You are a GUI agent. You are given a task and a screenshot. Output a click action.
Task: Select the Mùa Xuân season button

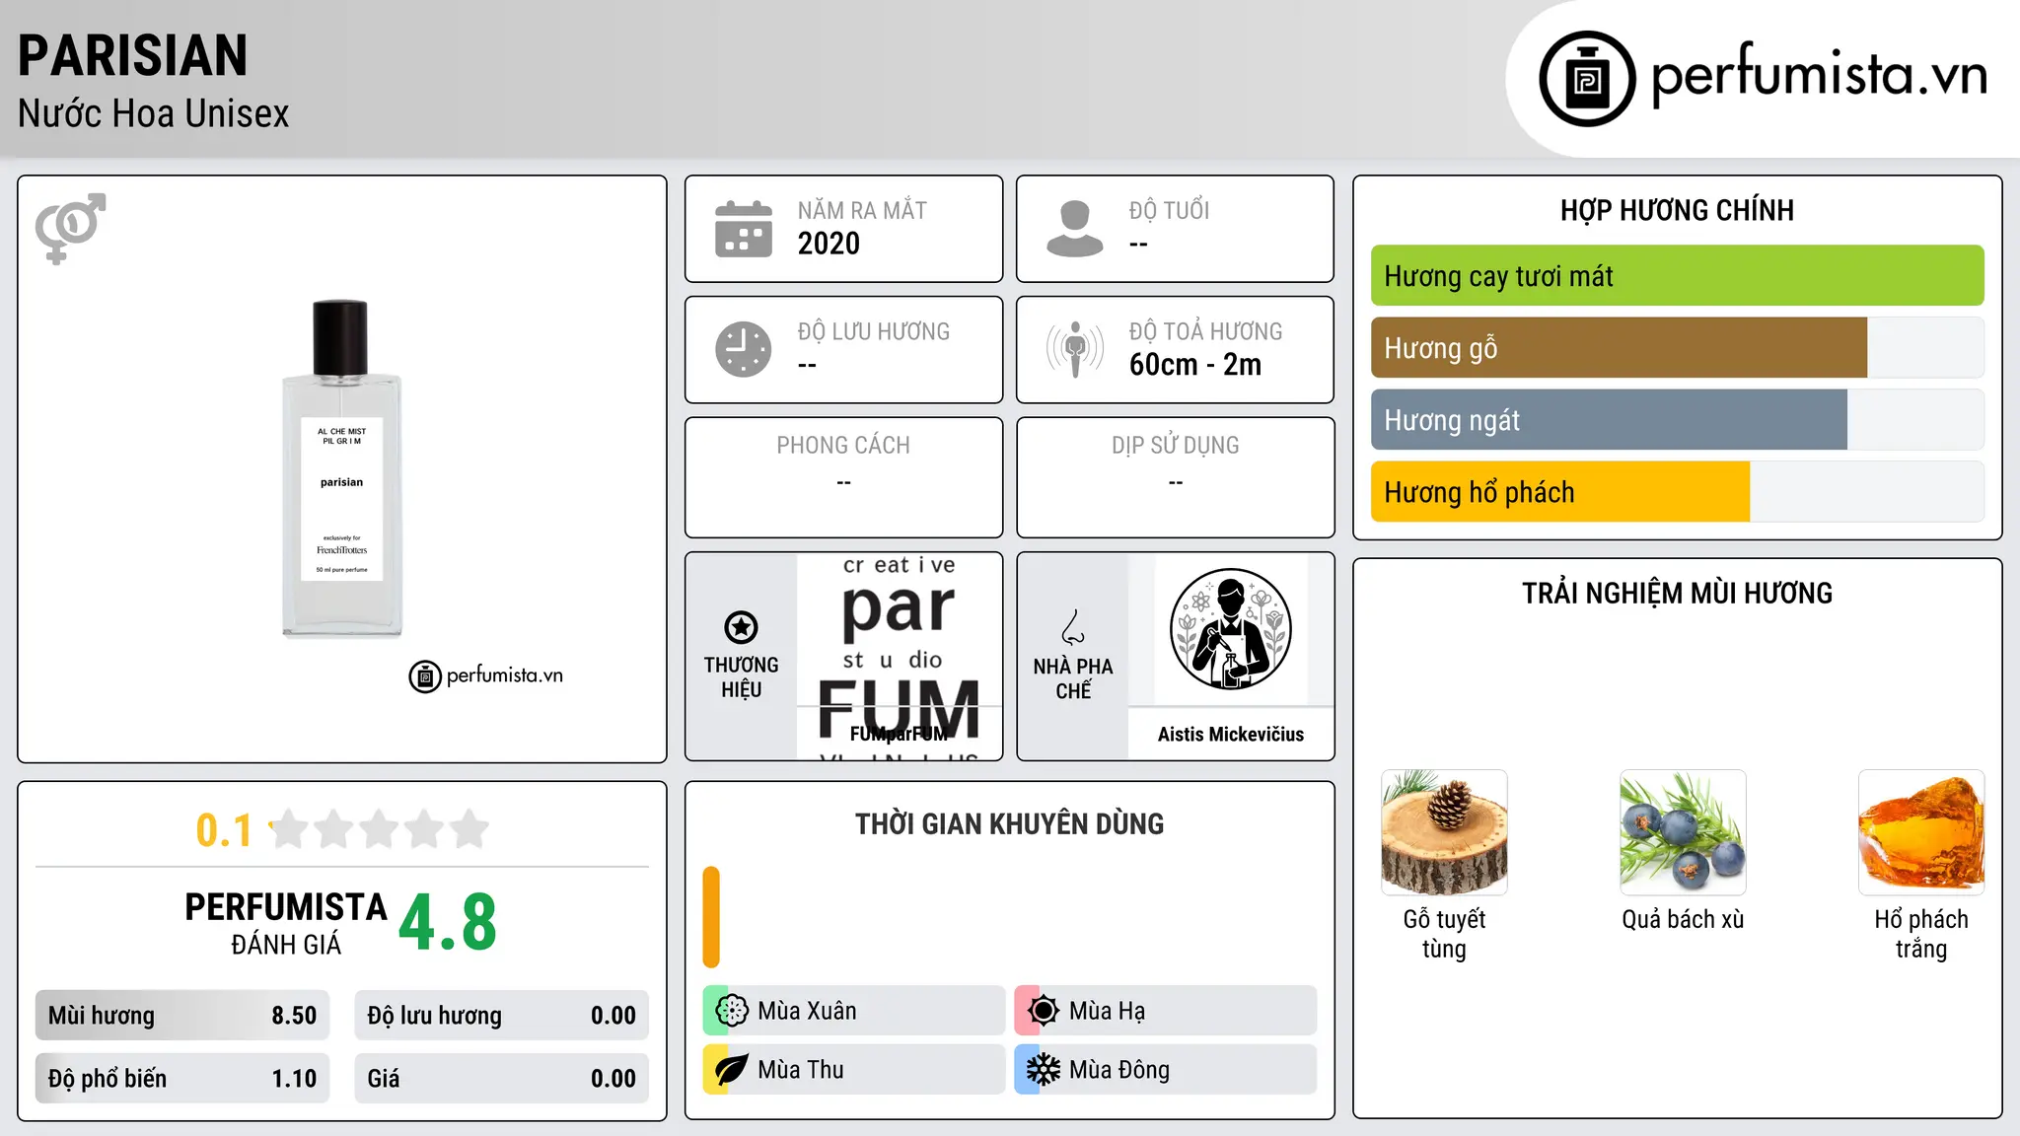854,1011
